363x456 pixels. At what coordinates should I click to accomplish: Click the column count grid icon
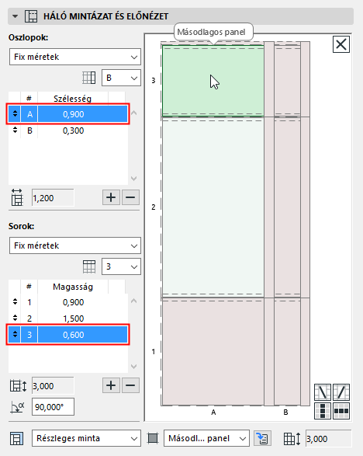click(88, 78)
